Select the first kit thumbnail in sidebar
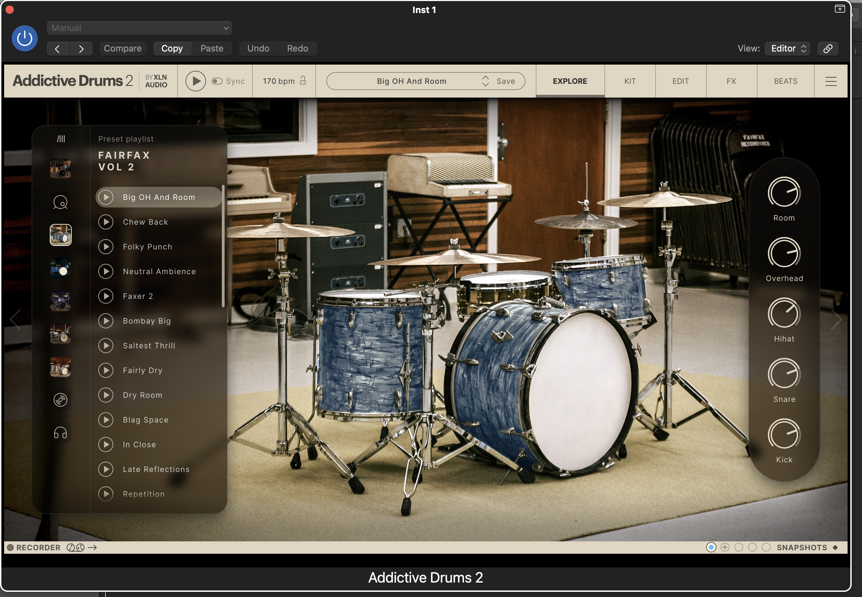The height and width of the screenshot is (597, 862). coord(60,168)
